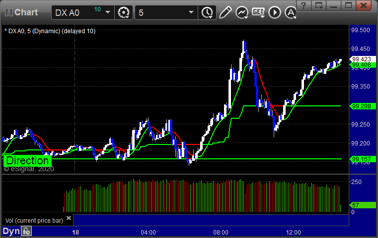
Task: Click the Vol (current price bar) label
Action: click(34, 221)
